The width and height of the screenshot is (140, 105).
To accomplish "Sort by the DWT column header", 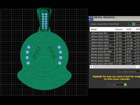I will coord(130,29).
